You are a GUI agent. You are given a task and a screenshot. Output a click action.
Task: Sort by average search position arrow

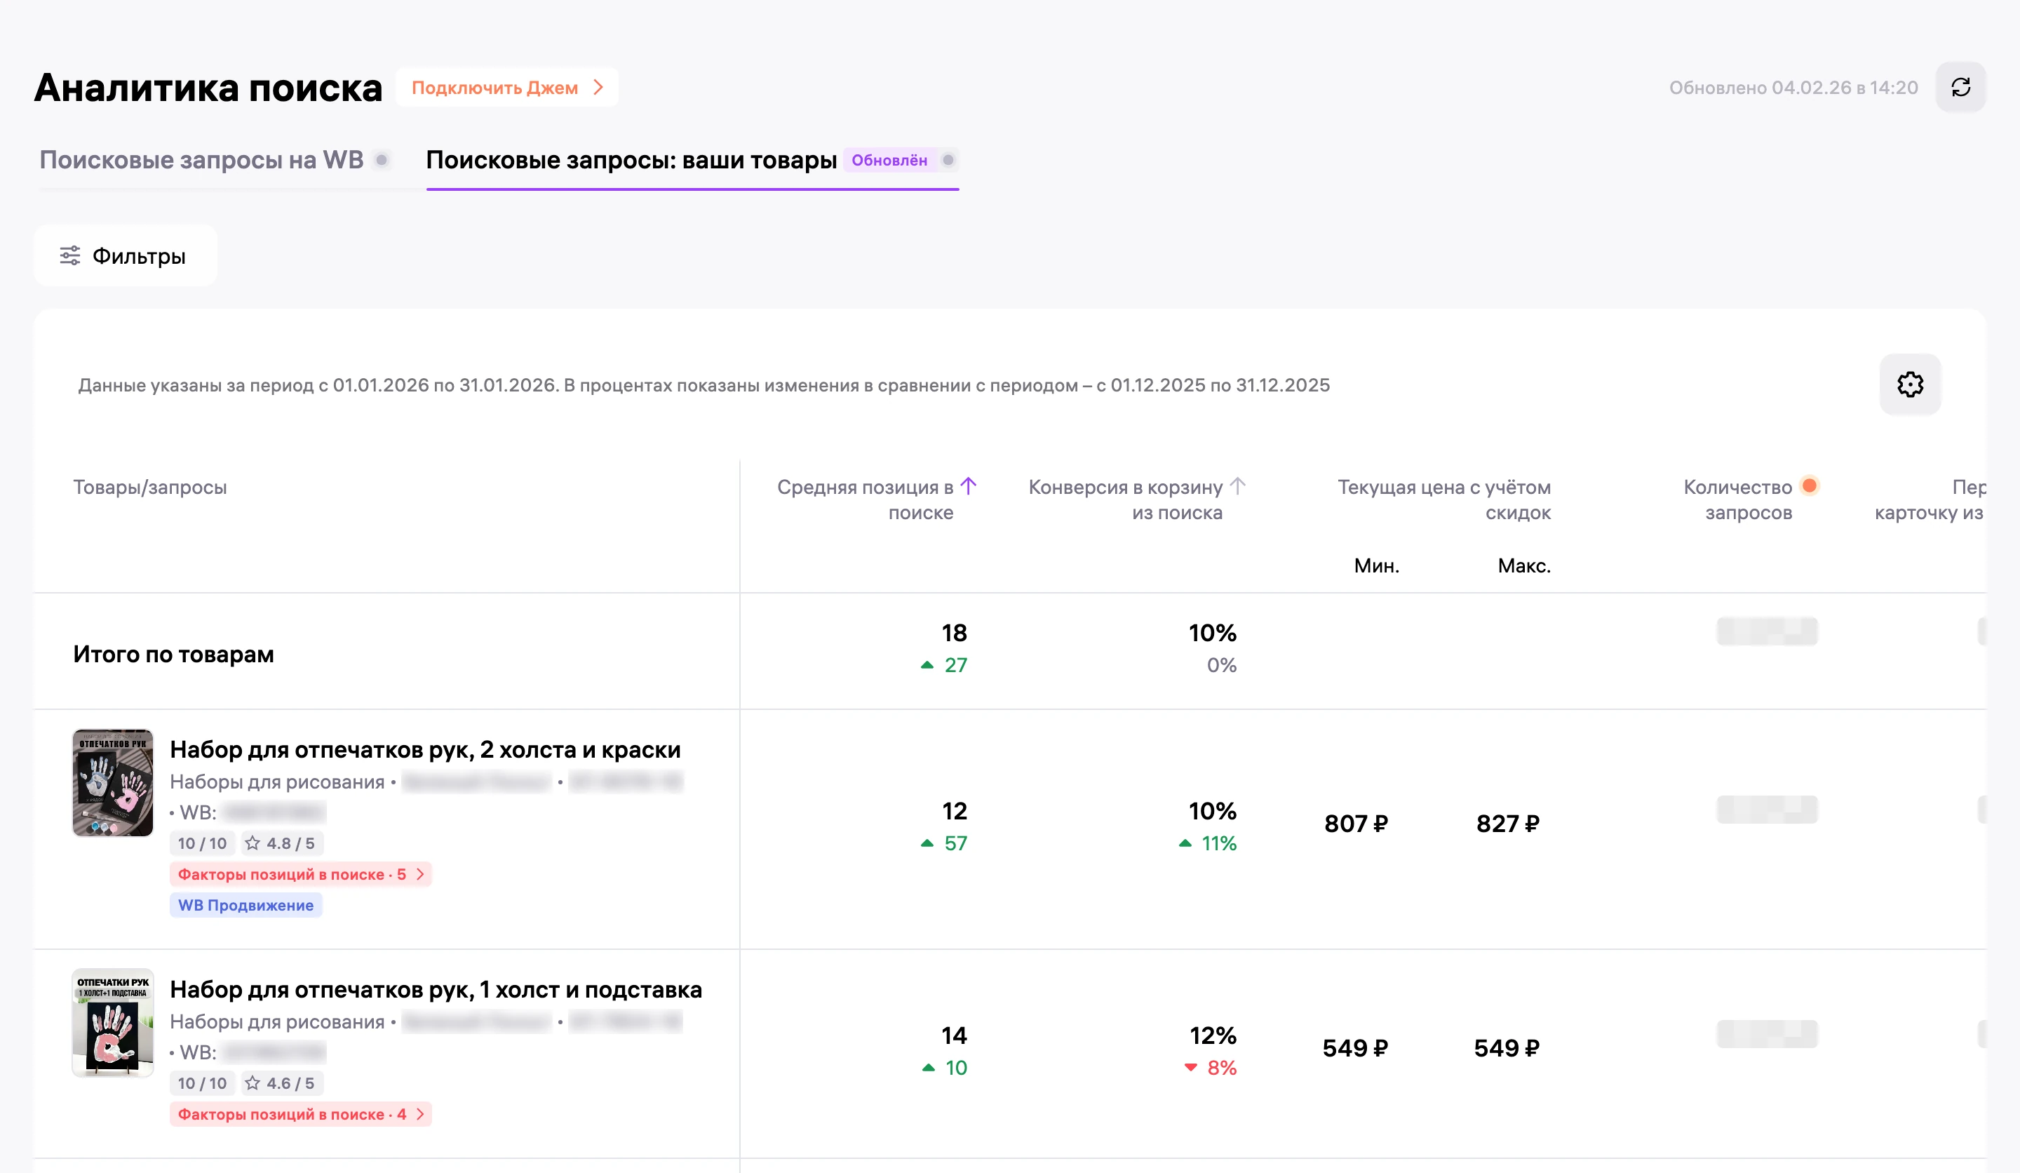point(969,486)
